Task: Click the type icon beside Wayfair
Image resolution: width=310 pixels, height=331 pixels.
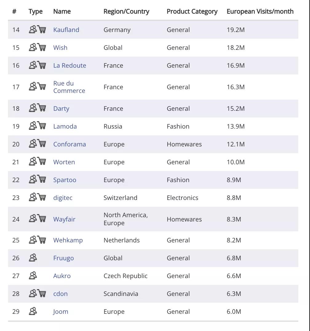Action: (37, 218)
